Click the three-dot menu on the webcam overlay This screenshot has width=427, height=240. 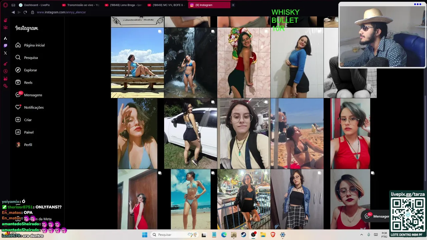tap(417, 4)
